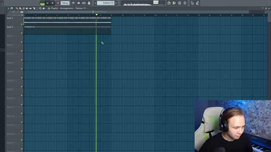Select the Mute tool

pos(27,8)
